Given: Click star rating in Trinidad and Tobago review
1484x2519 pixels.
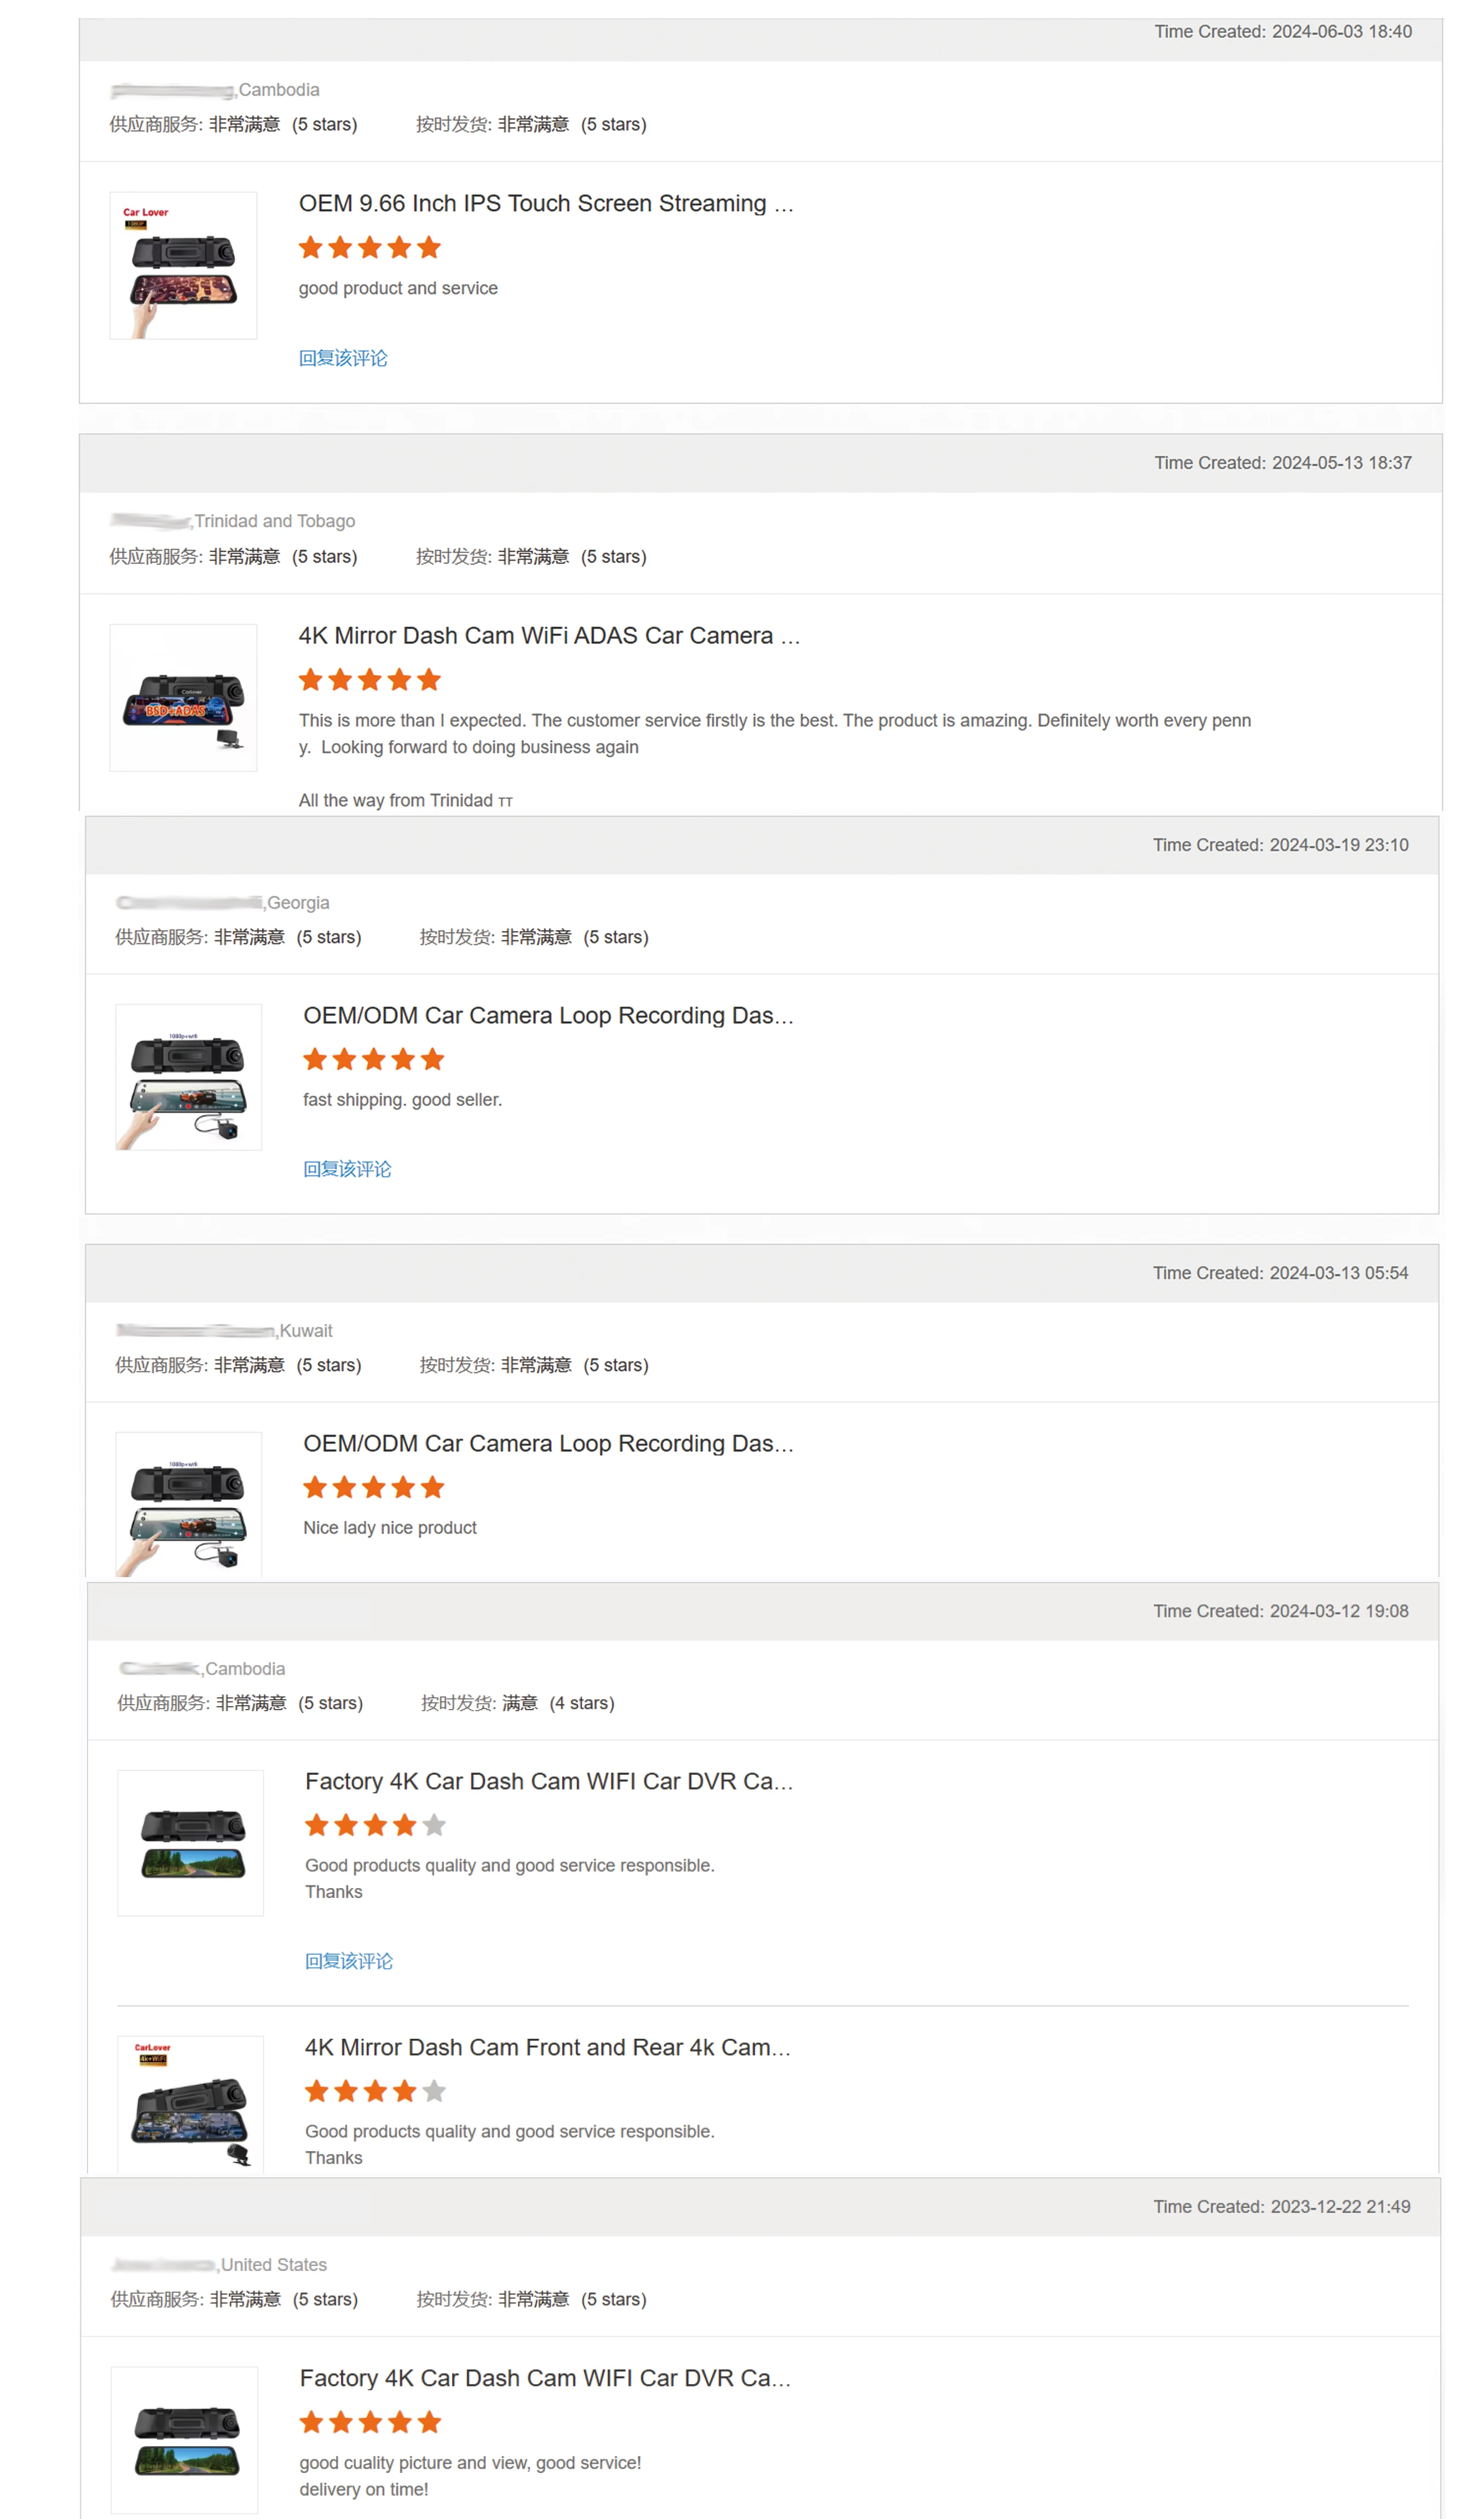Looking at the screenshot, I should [369, 680].
